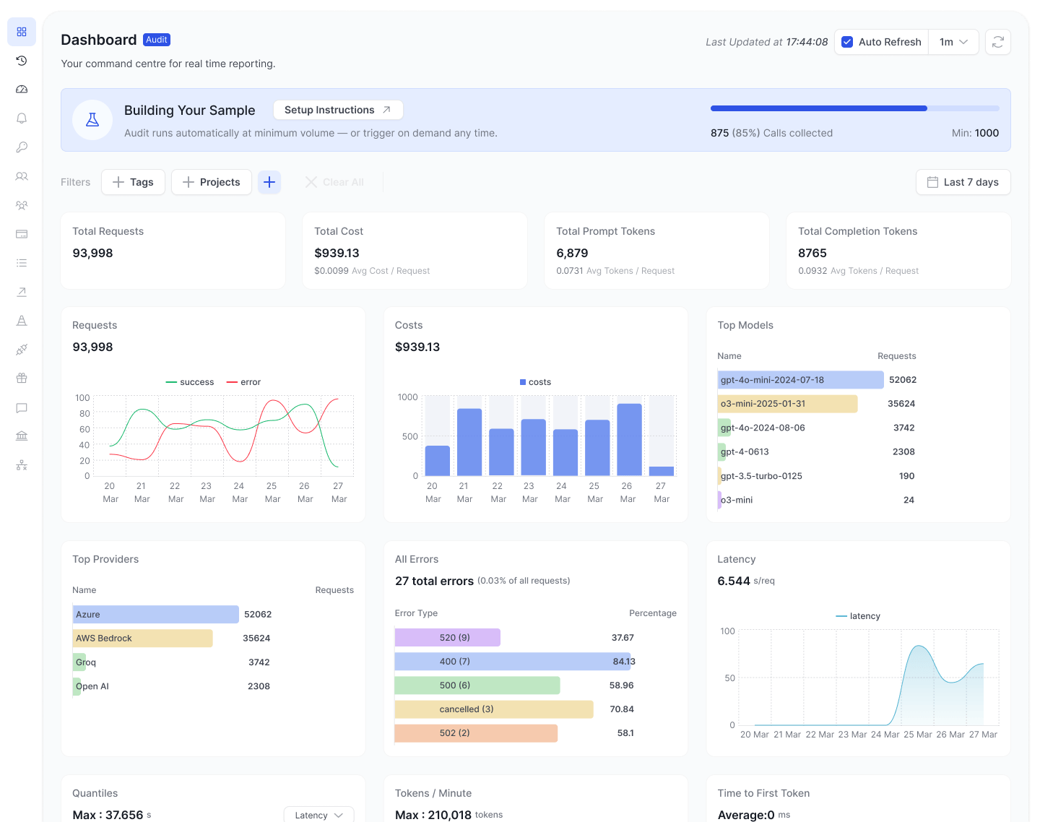Toggle the success series in Requests legend
Viewport: 1040px width, 822px height.
click(190, 382)
